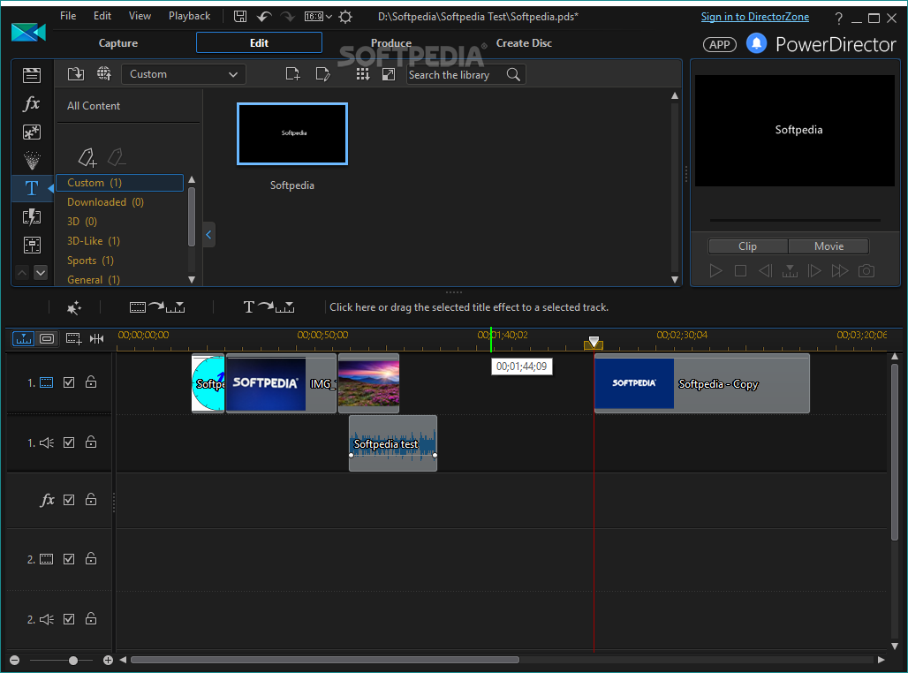
Task: Click the import title templates icon
Action: click(76, 74)
